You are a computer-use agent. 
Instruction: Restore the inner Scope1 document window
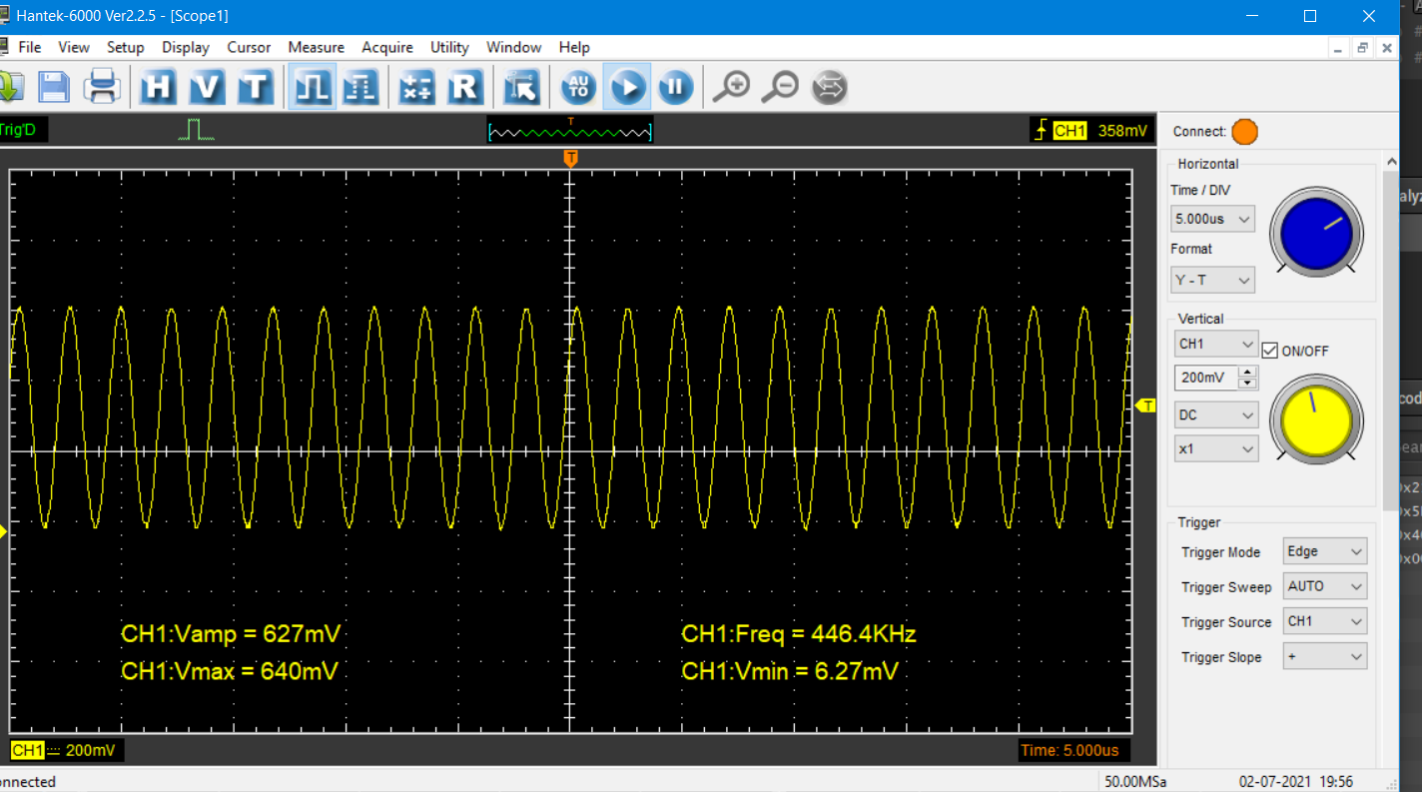point(1362,47)
